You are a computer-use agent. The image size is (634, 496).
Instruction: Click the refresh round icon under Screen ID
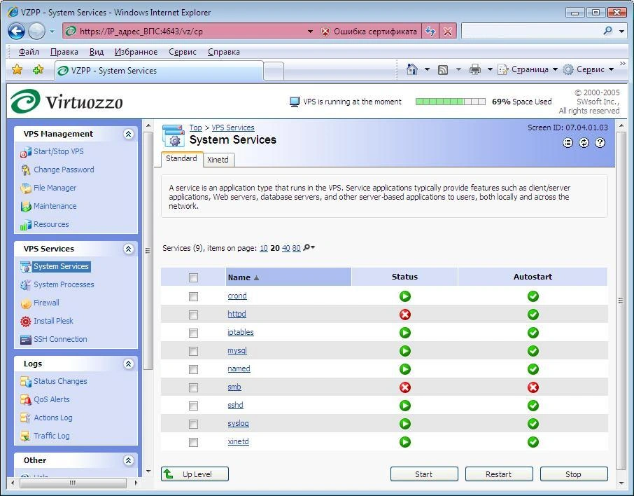tap(584, 142)
